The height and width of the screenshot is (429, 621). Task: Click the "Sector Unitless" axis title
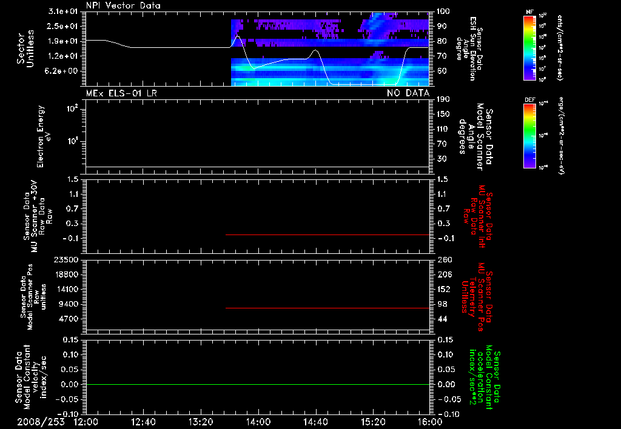[x=25, y=48]
